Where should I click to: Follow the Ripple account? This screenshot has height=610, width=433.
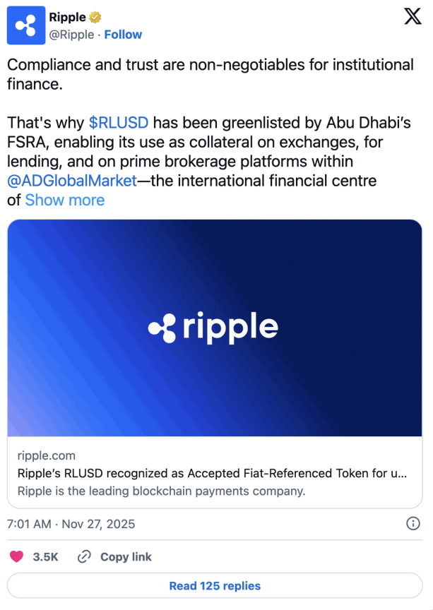click(123, 35)
